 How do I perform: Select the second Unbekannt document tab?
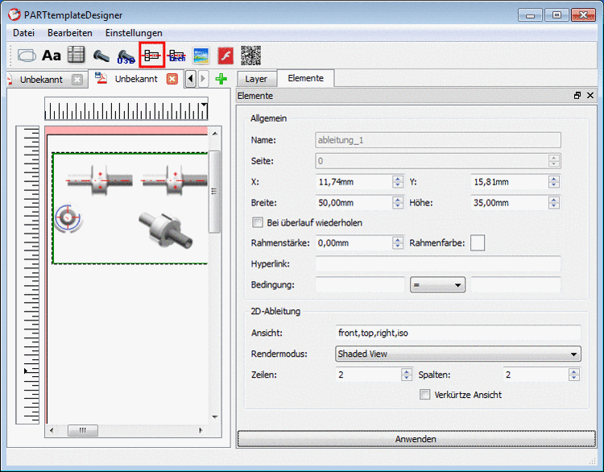click(136, 79)
